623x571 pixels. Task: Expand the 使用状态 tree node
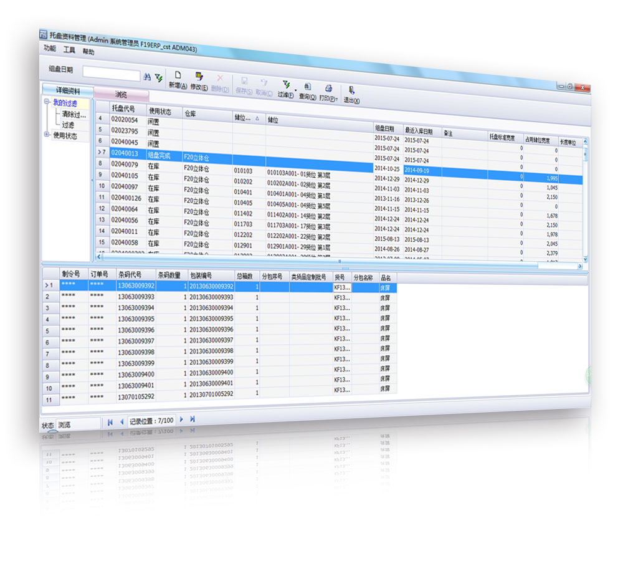pos(46,135)
